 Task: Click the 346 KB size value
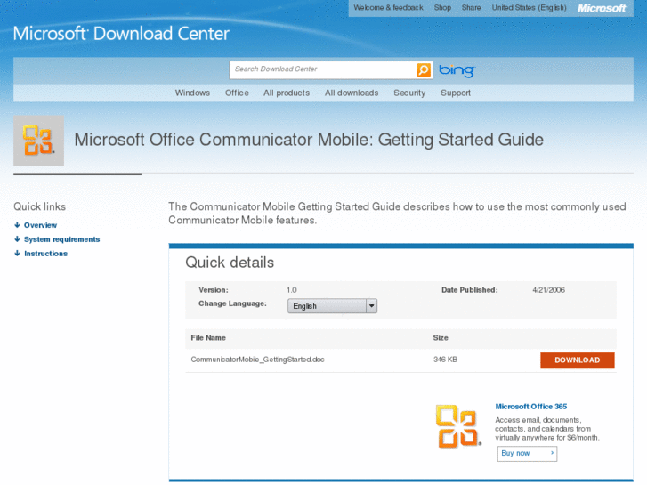445,360
